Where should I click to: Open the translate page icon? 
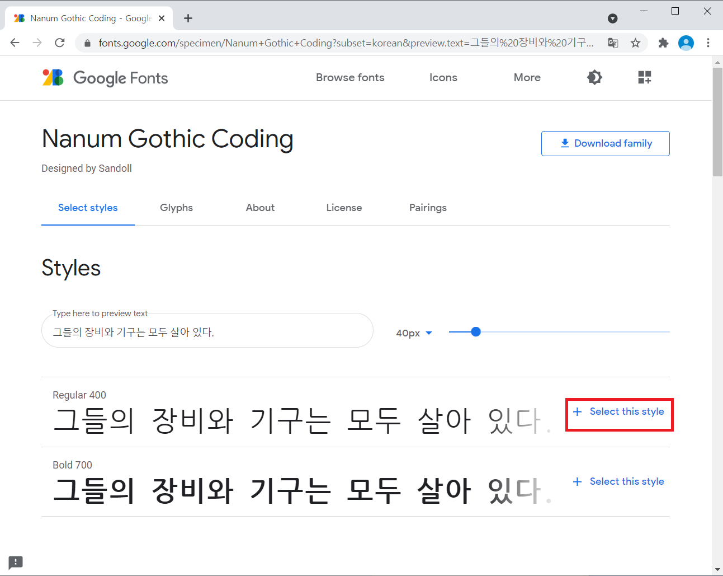pos(613,43)
